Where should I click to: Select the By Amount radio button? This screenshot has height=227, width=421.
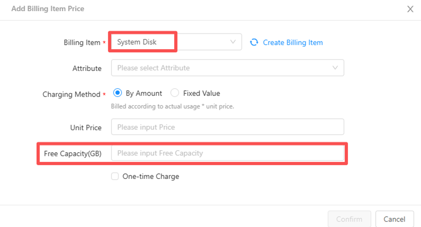pos(117,93)
